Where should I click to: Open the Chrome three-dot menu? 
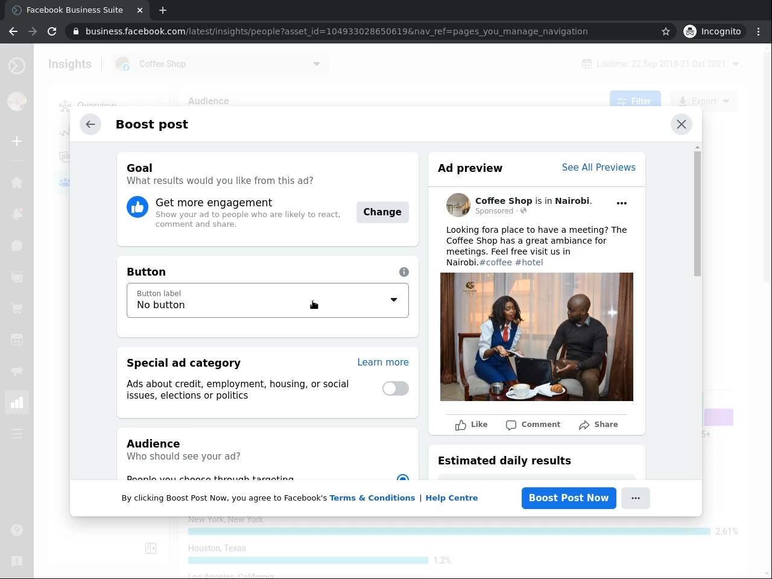759,31
